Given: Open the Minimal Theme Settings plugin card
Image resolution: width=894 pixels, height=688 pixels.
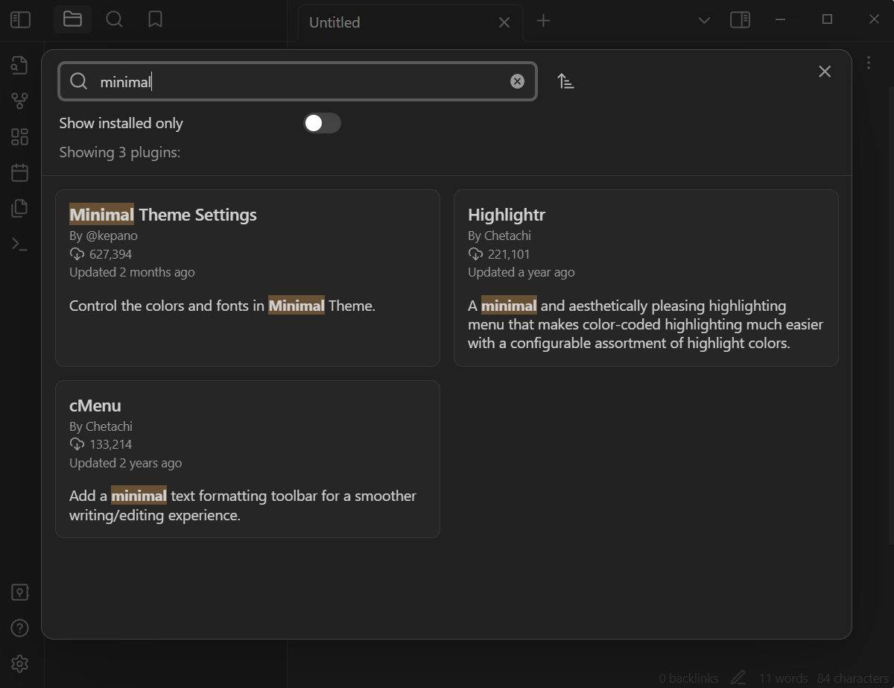Looking at the screenshot, I should (247, 278).
